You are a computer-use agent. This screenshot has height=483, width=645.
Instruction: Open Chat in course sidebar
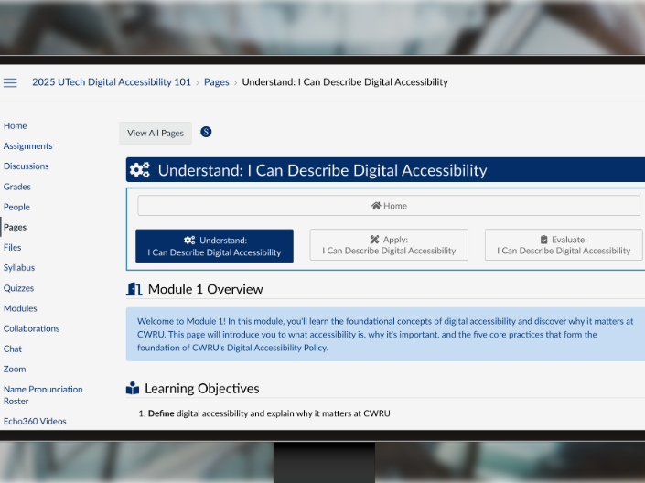point(12,349)
